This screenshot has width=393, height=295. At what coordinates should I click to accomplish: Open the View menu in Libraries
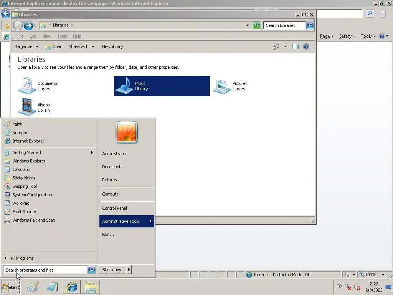click(x=47, y=36)
